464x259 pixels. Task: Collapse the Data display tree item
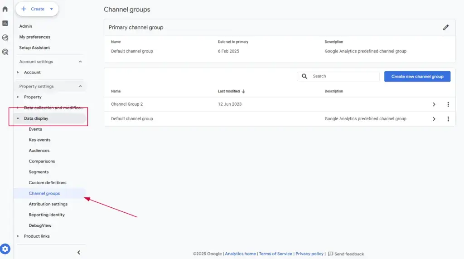click(x=18, y=119)
